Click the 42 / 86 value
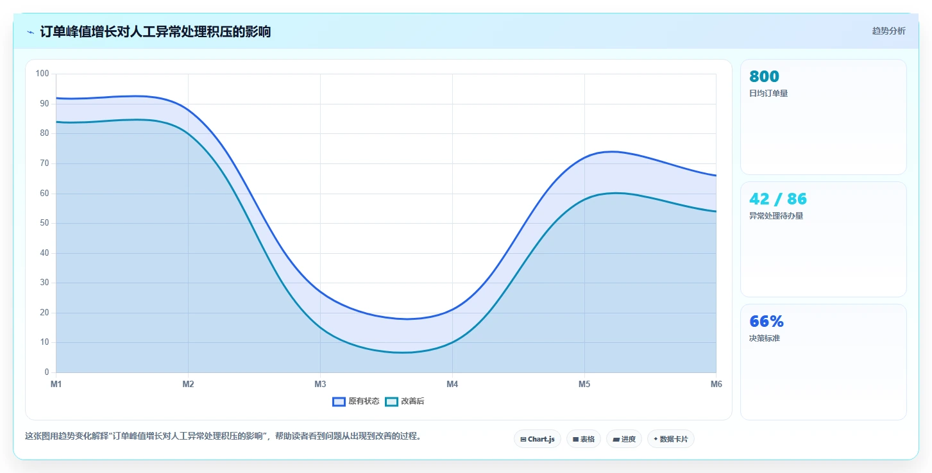The height and width of the screenshot is (473, 932). 778,199
